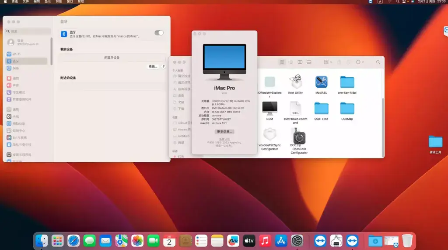This screenshot has width=448, height=250.
Task: Open the Finder more actions dropdown
Action: tap(360, 62)
